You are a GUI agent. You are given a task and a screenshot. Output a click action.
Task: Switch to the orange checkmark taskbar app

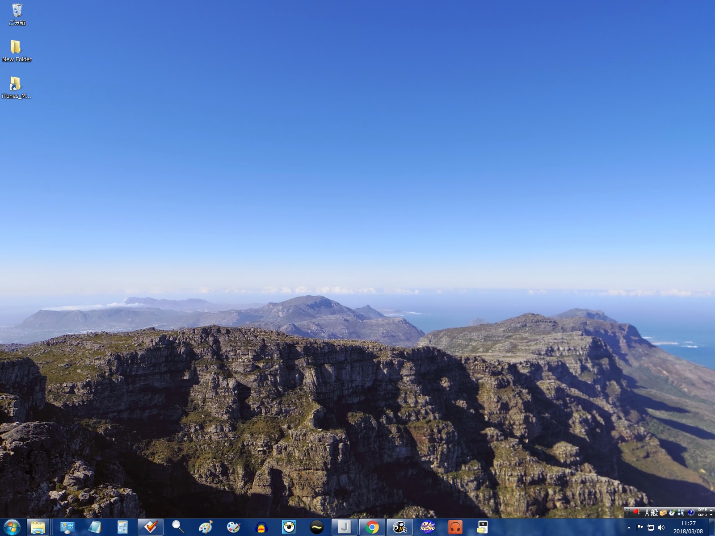pos(151,528)
